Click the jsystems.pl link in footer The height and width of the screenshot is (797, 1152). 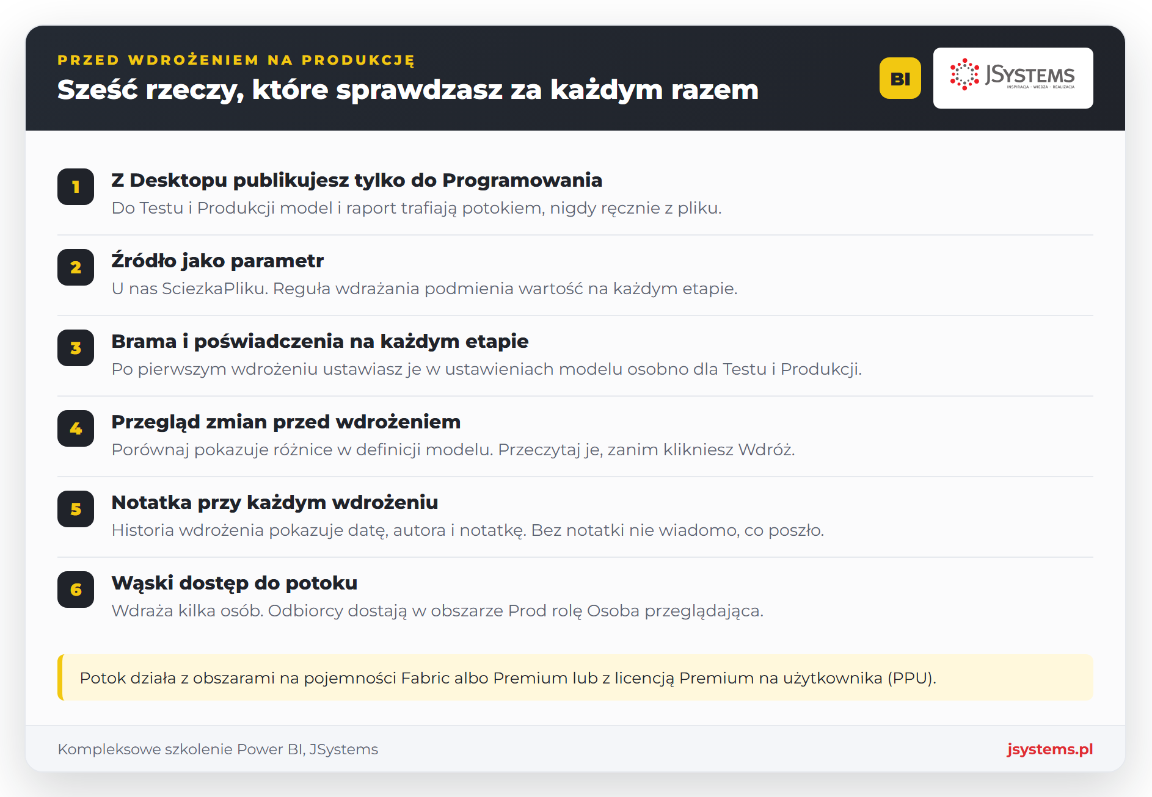tap(1050, 749)
